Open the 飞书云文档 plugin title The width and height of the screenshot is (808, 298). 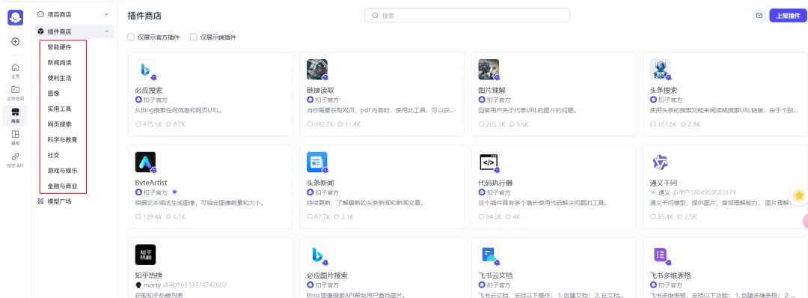pos(495,276)
